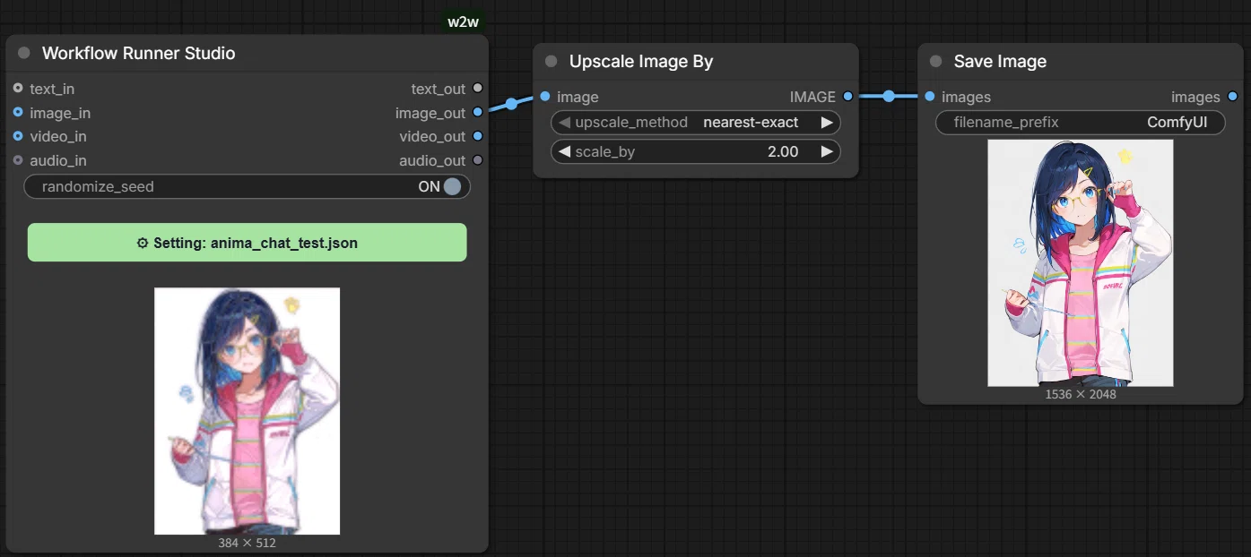Click the 1536 × 2048 size label
The height and width of the screenshot is (557, 1251).
click(x=1081, y=394)
